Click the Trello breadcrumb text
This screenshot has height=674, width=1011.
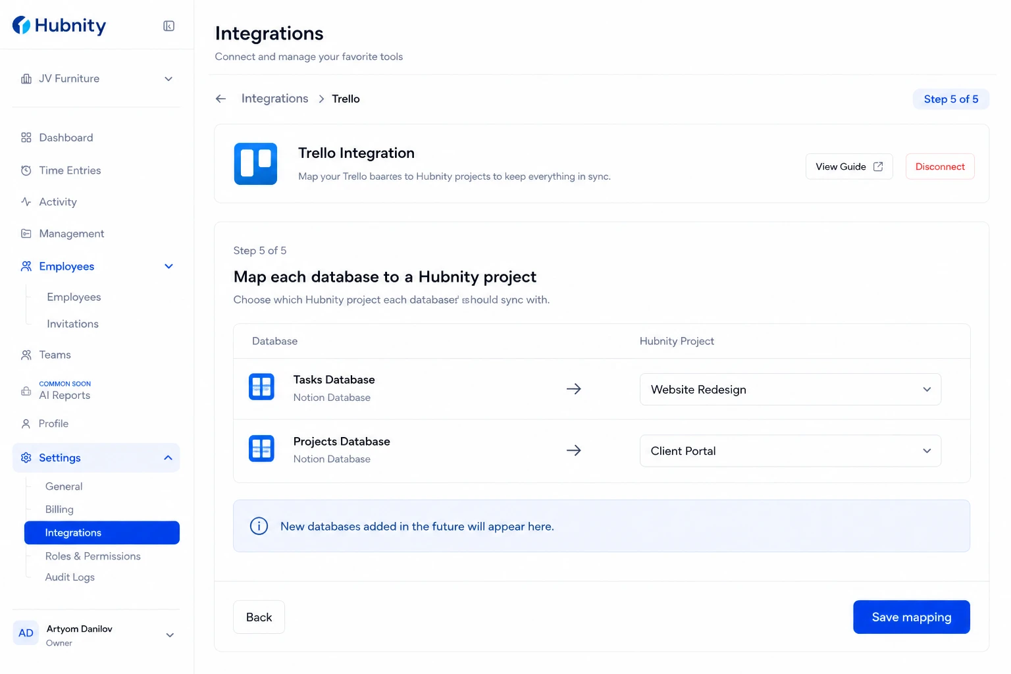pyautogui.click(x=346, y=99)
